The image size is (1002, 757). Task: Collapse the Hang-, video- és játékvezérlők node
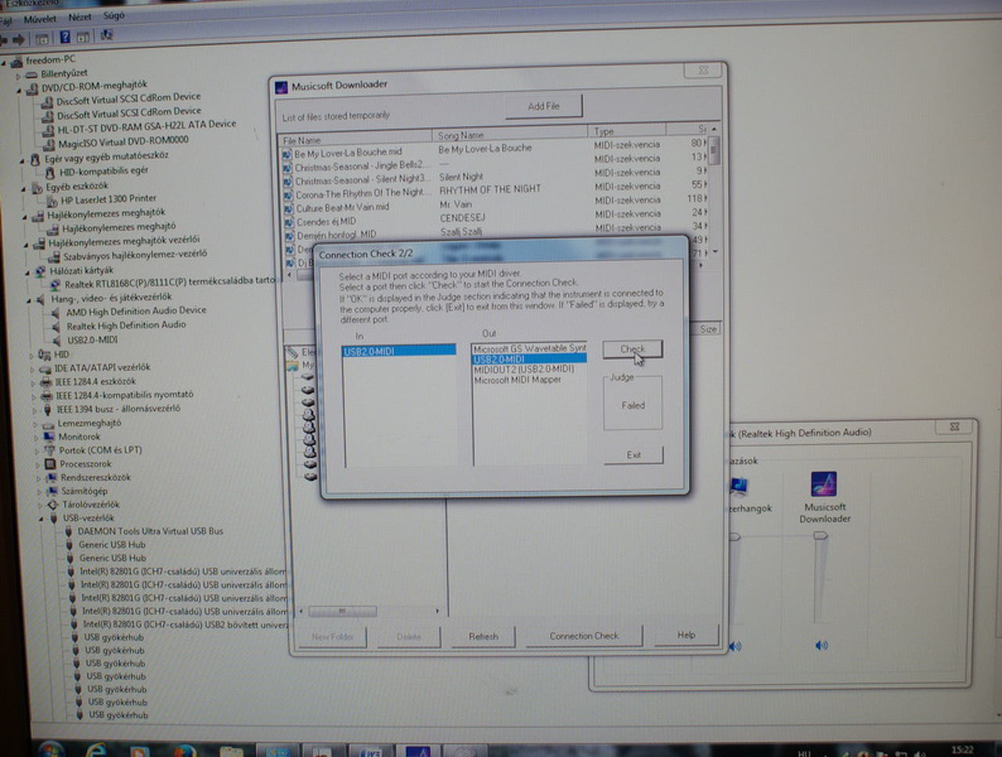30,300
